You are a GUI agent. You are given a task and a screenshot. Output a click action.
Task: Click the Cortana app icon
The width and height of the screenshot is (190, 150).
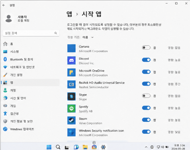(71, 49)
